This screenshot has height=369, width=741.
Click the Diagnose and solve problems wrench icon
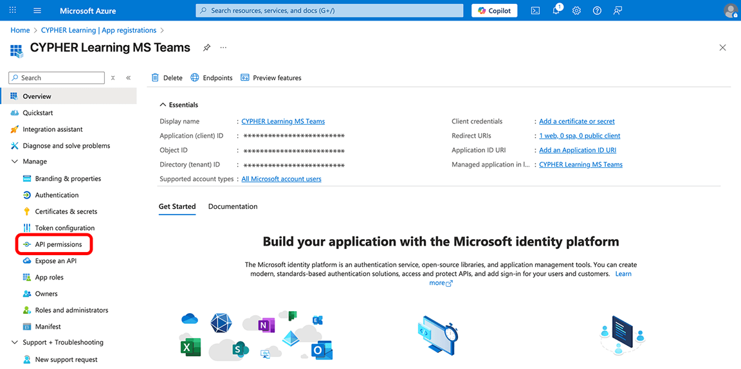(14, 145)
